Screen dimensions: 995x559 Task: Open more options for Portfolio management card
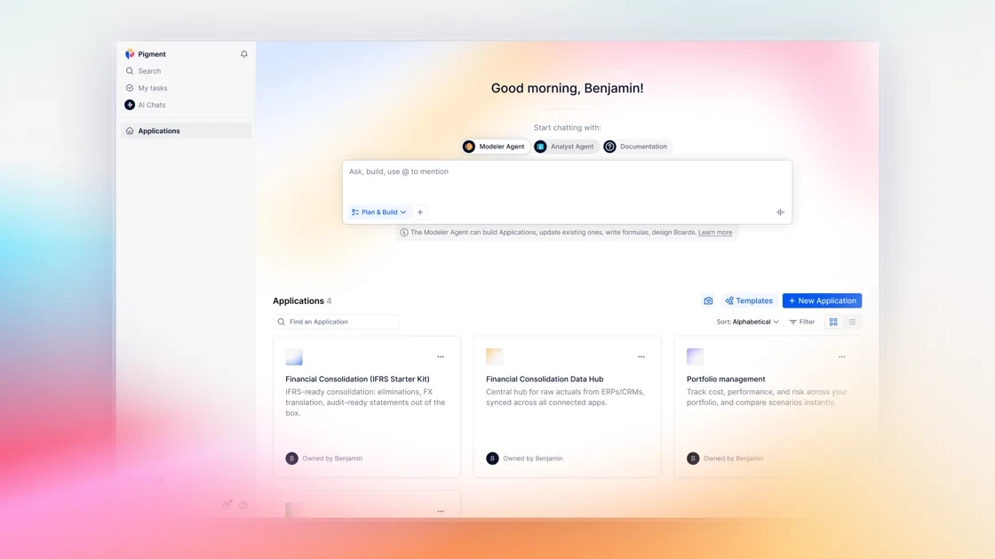click(x=841, y=356)
